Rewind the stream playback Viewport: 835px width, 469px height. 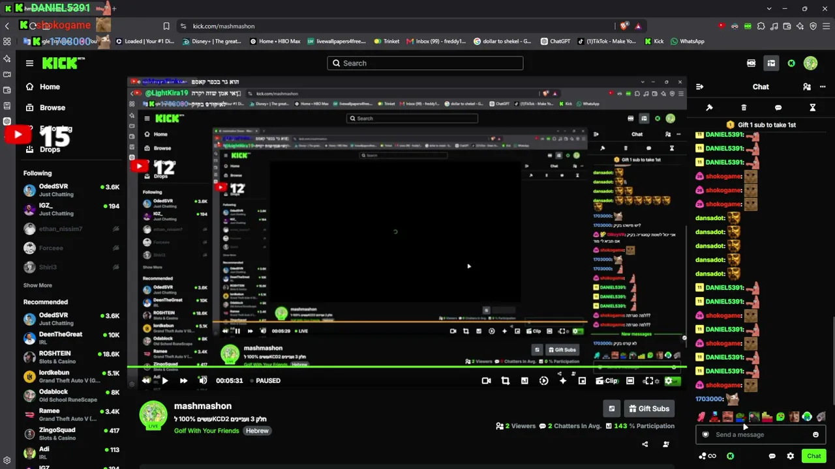pyautogui.click(x=146, y=380)
